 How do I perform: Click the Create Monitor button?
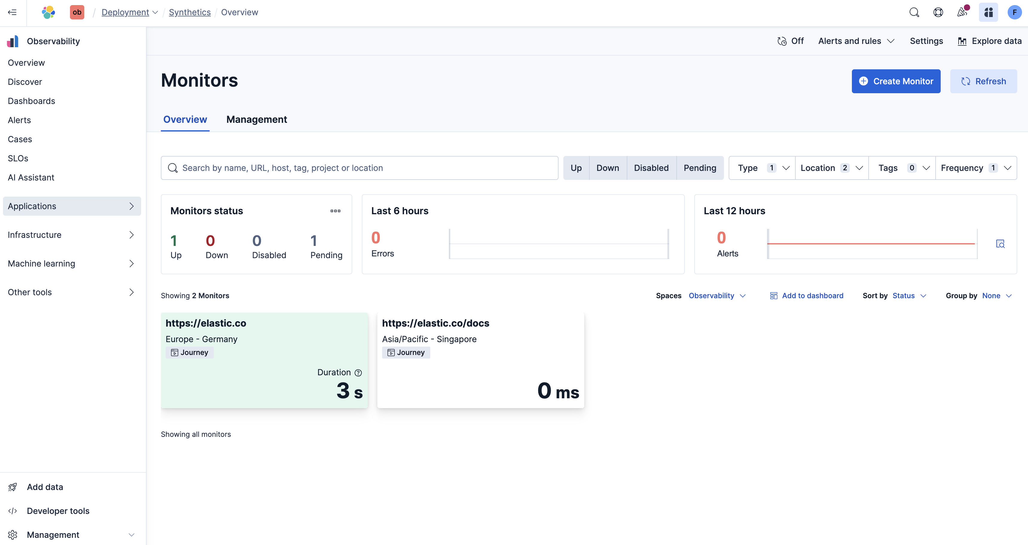pyautogui.click(x=896, y=81)
